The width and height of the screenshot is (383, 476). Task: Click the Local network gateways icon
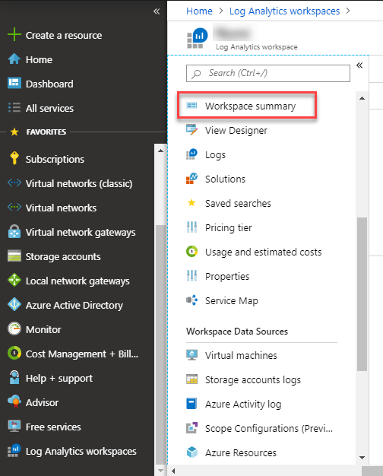(14, 280)
